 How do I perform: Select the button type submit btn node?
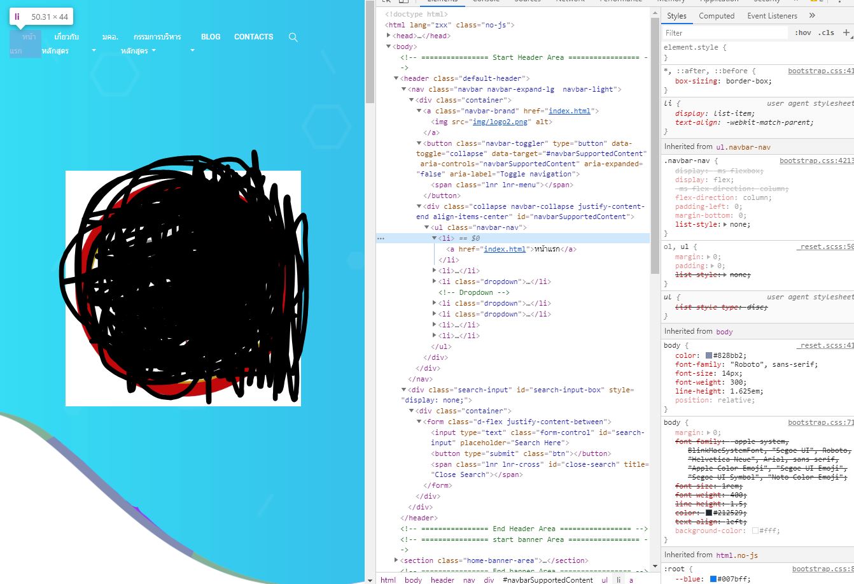(521, 453)
